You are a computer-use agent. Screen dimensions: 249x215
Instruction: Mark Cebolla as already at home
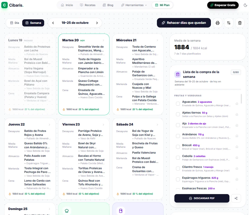coord(237,158)
